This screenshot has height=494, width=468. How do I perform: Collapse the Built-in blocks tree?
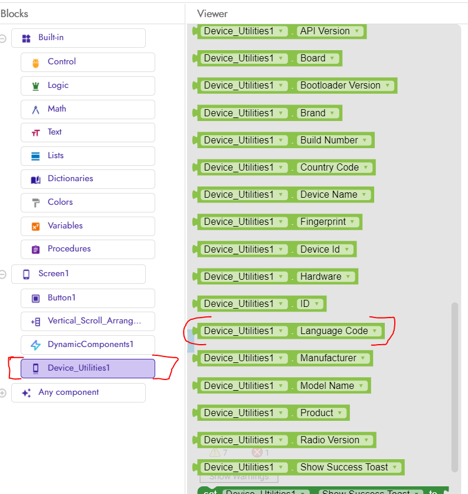[3, 38]
